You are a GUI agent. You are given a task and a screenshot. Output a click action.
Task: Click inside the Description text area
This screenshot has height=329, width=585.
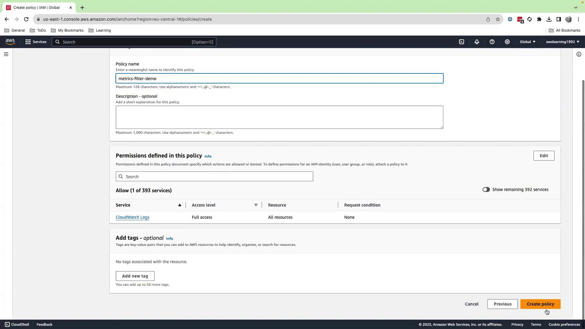tap(279, 117)
